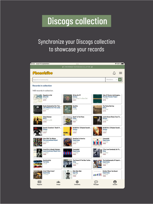Viewport: 153px width, 204px height.
Task: Open the Groups tab
Action: (58, 183)
